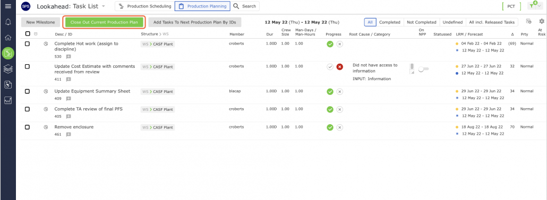Click clock icon for Update Equipment Summary Sheet
This screenshot has width=547, height=200.
coord(46,91)
